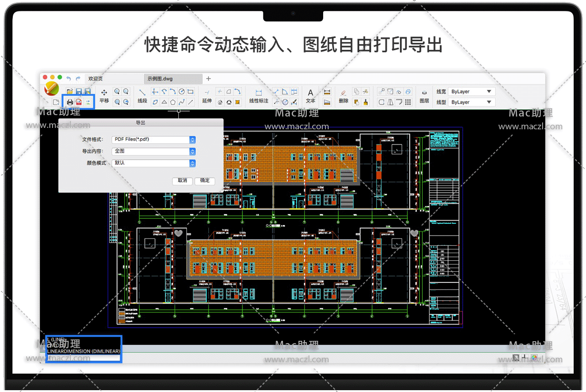Click the plus button to add new tab
The height and width of the screenshot is (392, 586).
(208, 79)
